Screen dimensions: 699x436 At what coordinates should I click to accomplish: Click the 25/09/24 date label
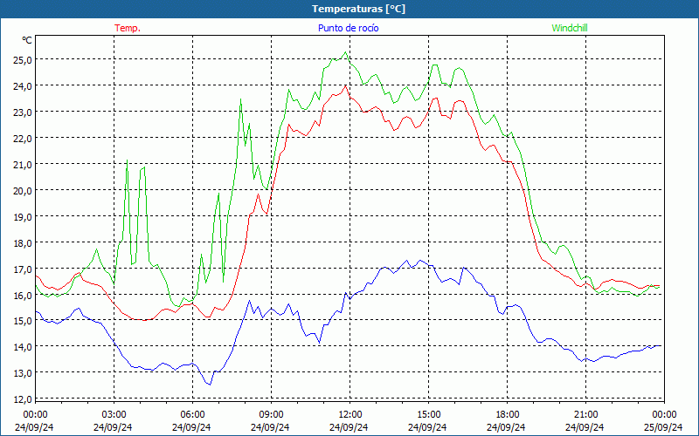[663, 427]
